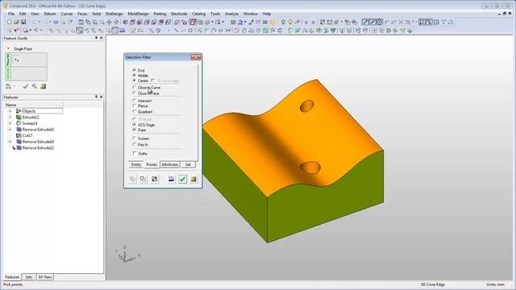Click the greyed copy icon in Selection Filter
The width and height of the screenshot is (516, 290).
(132, 179)
